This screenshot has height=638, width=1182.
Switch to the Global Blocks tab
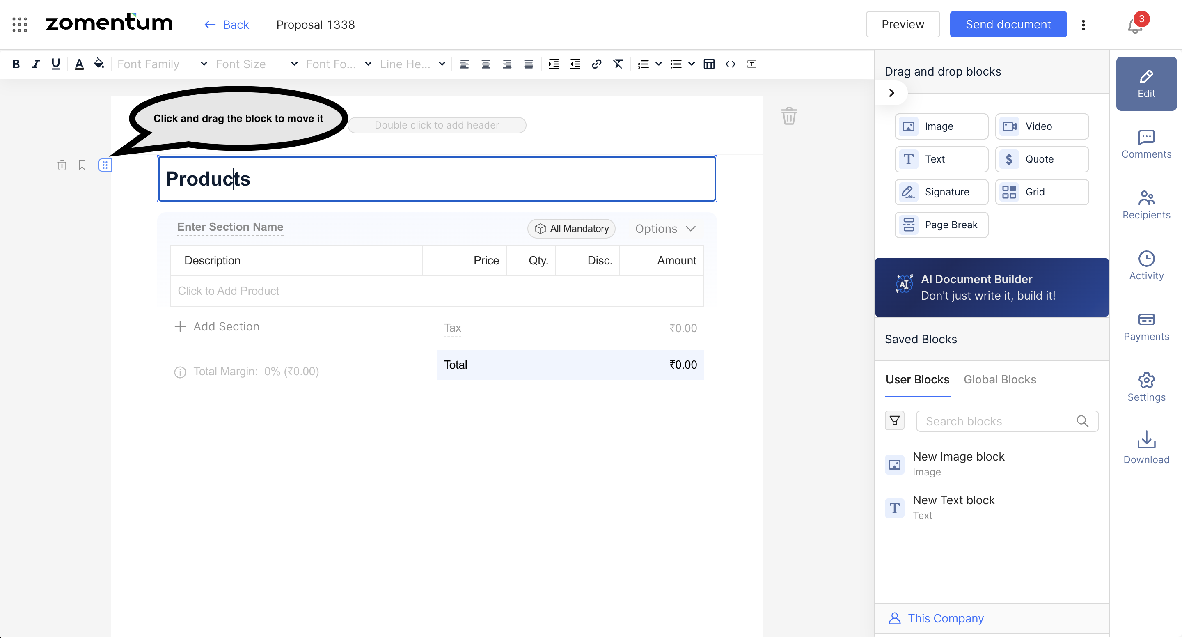tap(999, 380)
